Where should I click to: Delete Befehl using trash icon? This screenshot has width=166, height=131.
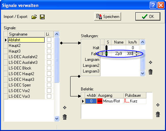(158, 114)
